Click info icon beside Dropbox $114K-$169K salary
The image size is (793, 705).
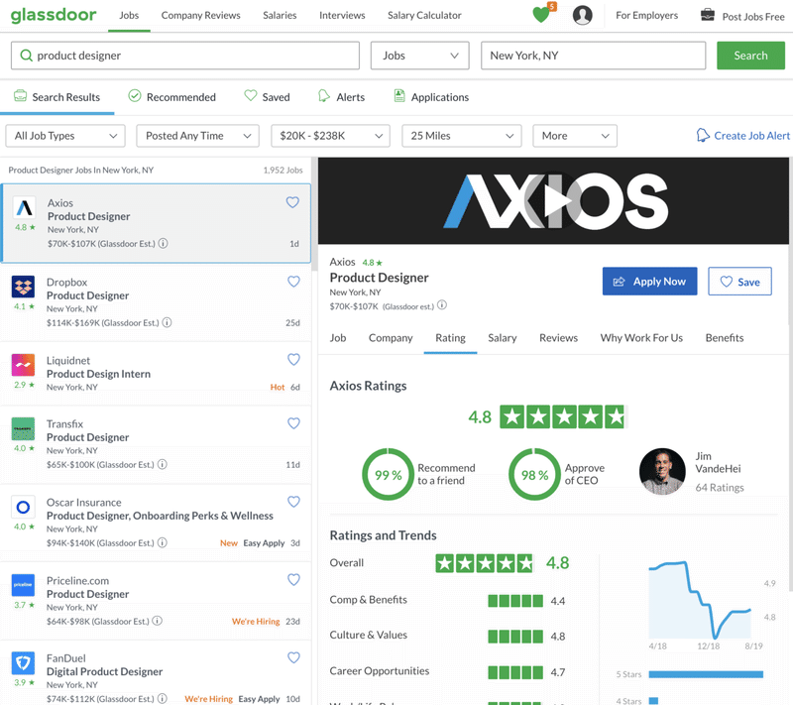167,322
